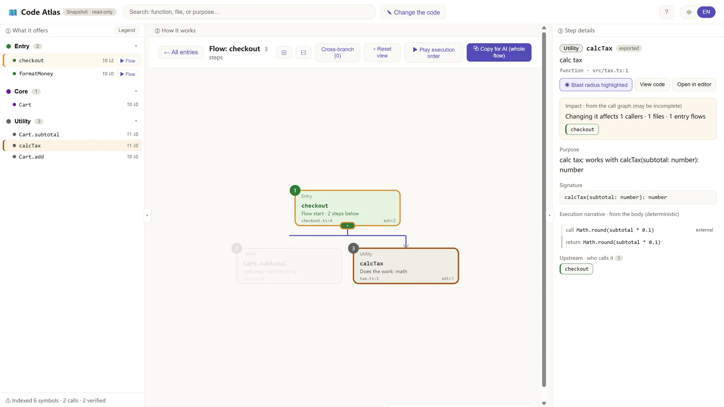Click the checkout chip under Upstream

coord(576,269)
